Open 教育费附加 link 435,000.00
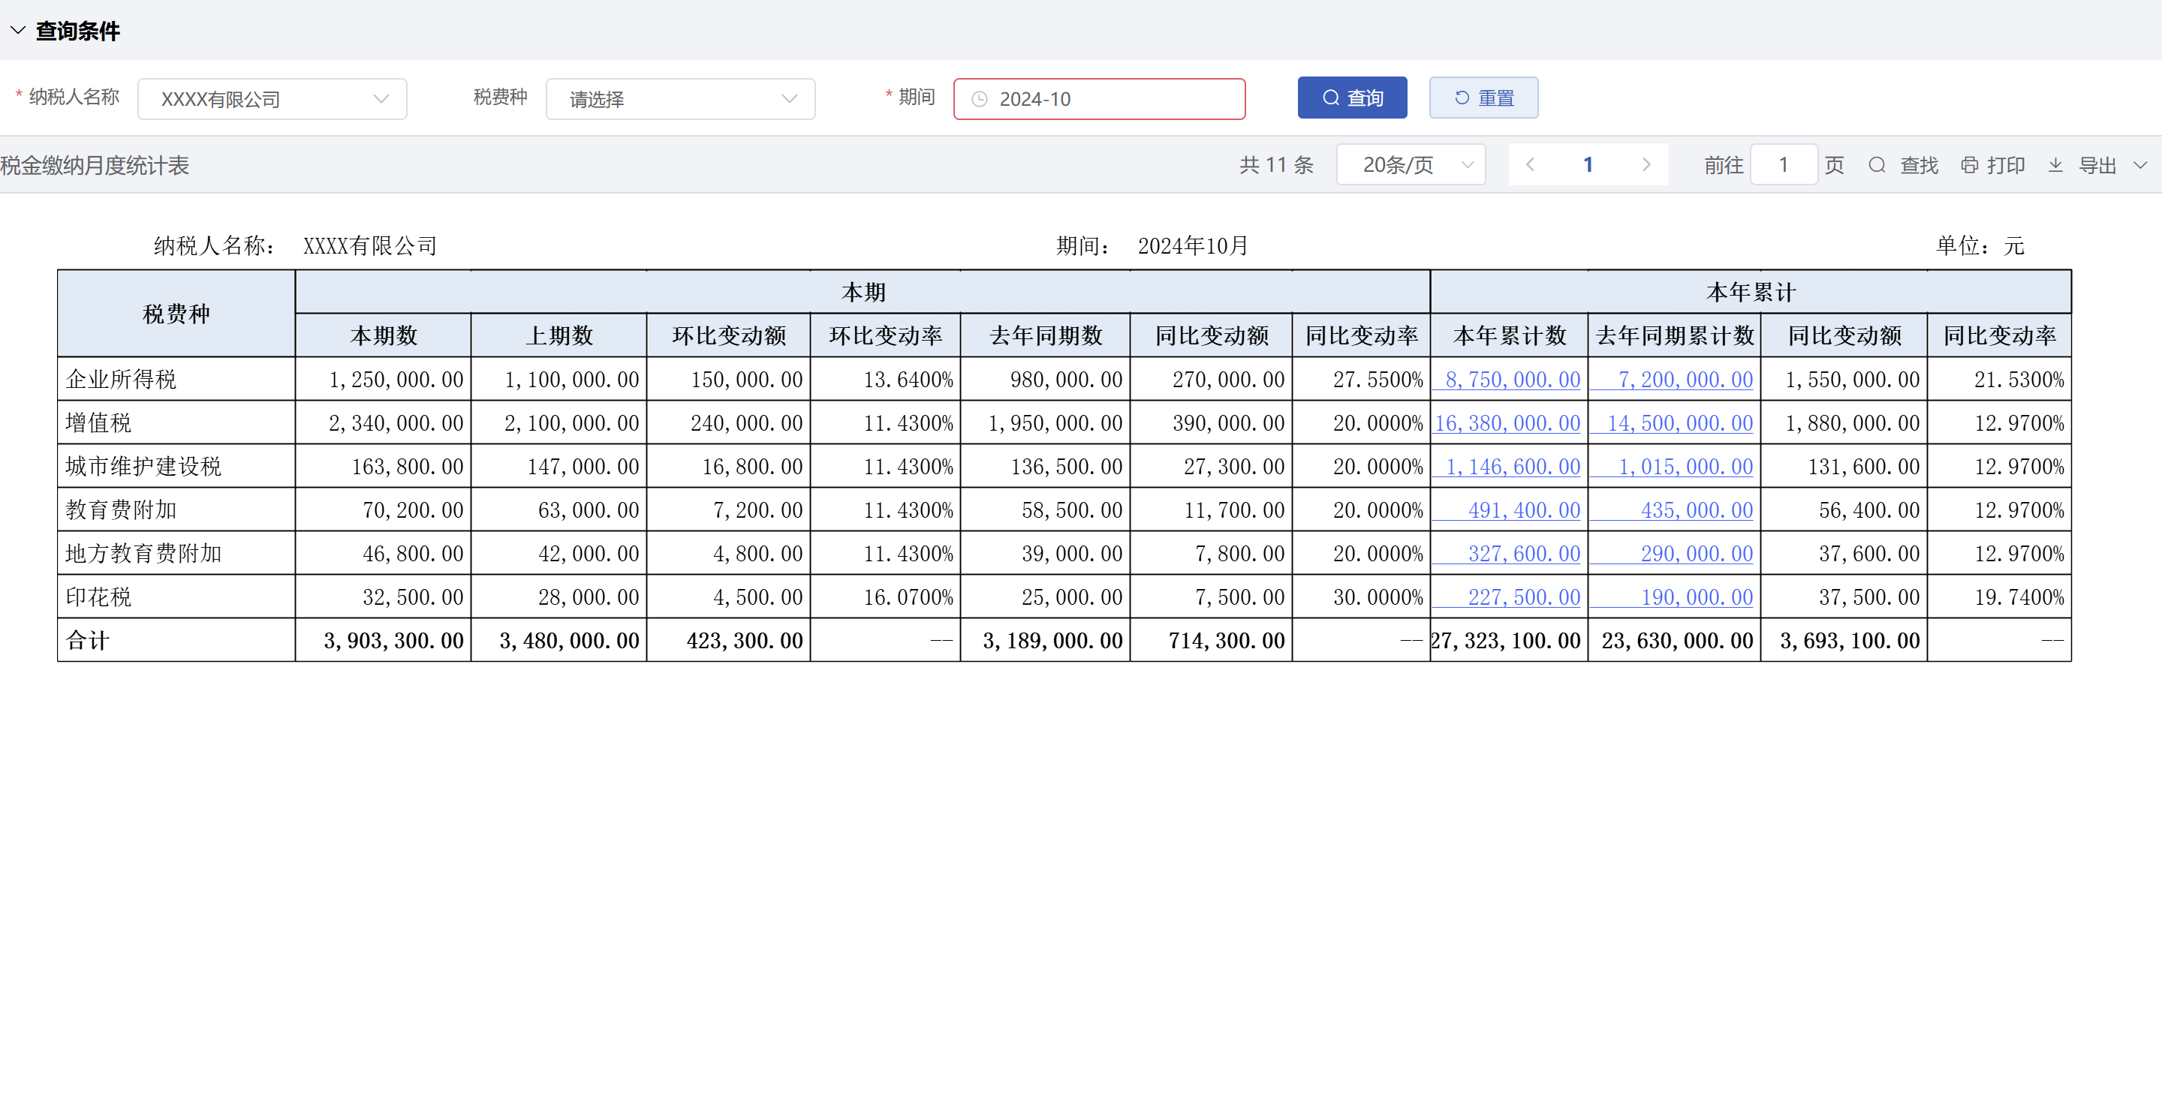Viewport: 2162px width, 1097px height. click(1697, 510)
